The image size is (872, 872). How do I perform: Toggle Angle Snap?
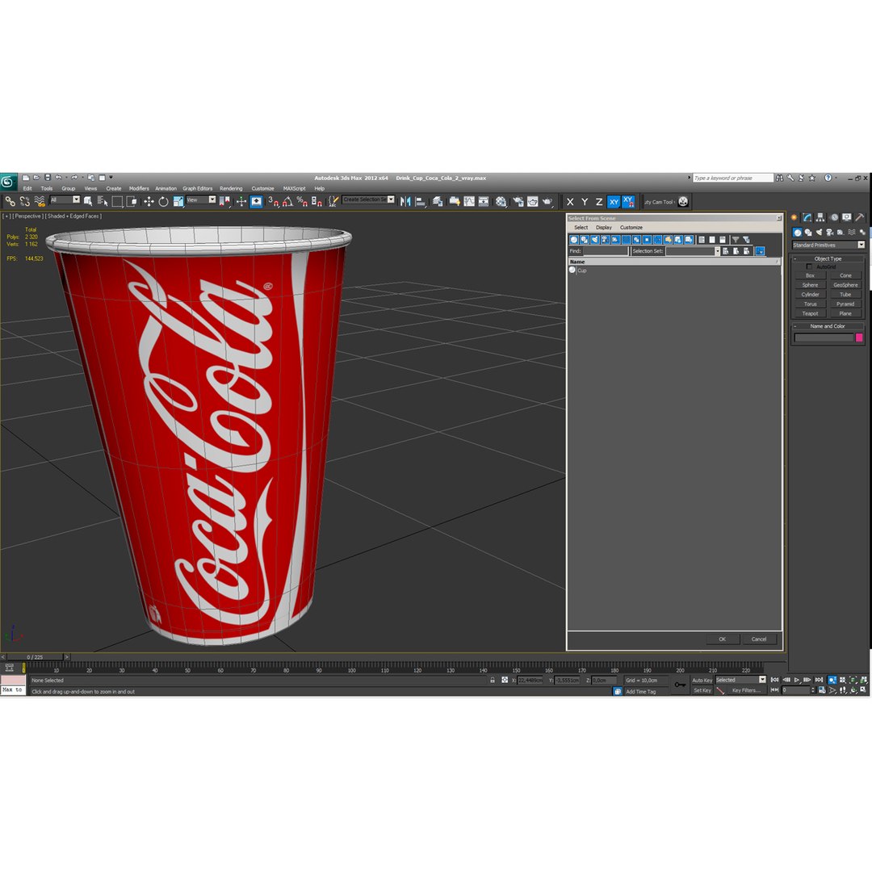(287, 201)
